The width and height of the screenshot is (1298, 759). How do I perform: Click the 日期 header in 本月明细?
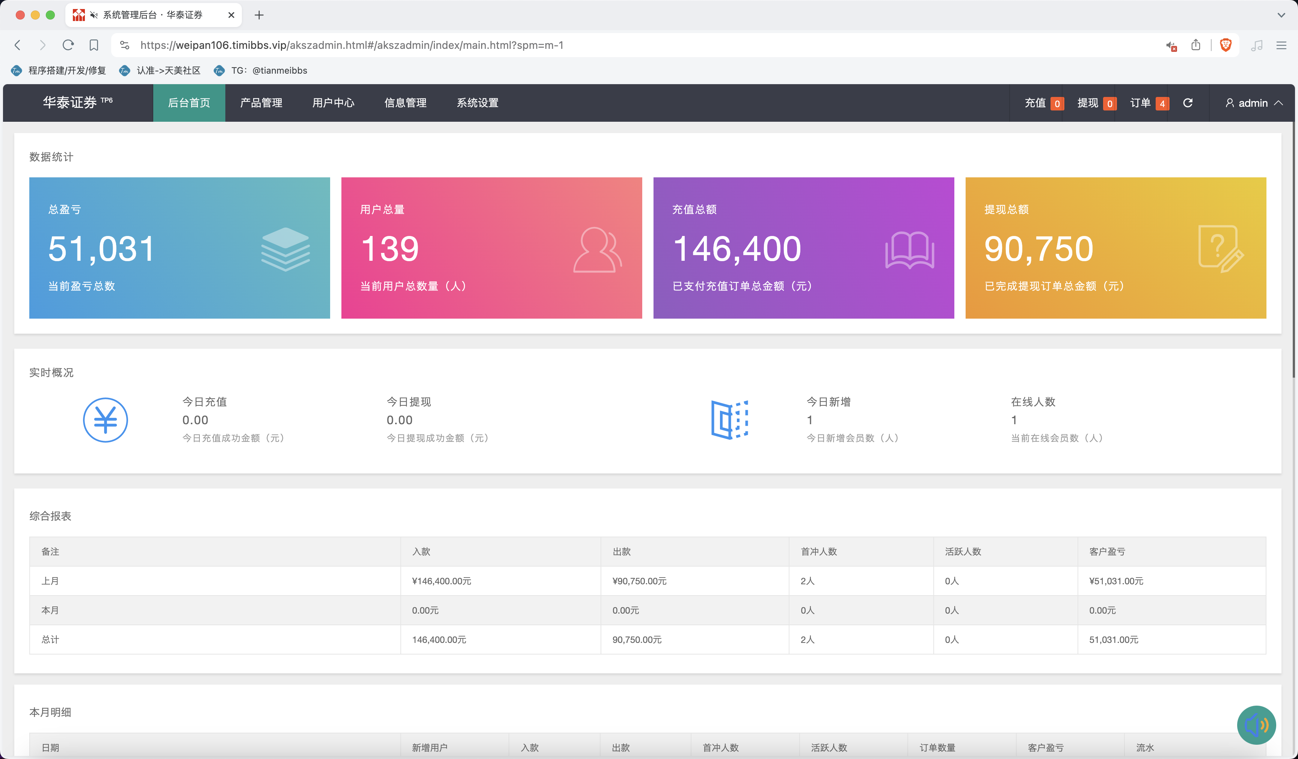[x=50, y=748]
